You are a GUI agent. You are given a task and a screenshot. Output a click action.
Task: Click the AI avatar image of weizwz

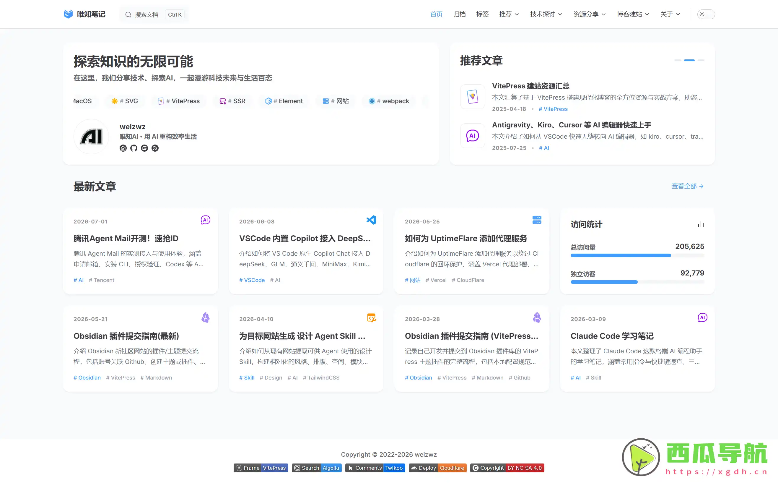pyautogui.click(x=91, y=137)
